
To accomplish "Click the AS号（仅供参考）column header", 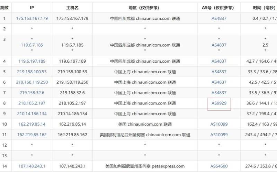I will coord(219,8).
